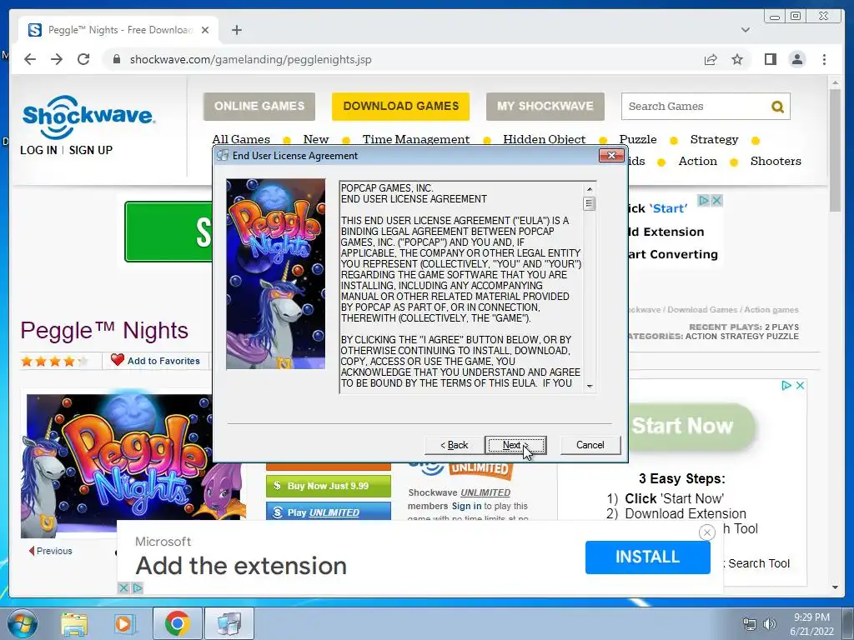The image size is (854, 640).
Task: Click the address bar URL
Action: (x=250, y=59)
